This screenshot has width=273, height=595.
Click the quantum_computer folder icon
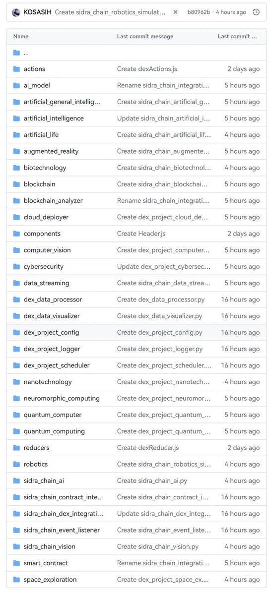coord(16,415)
